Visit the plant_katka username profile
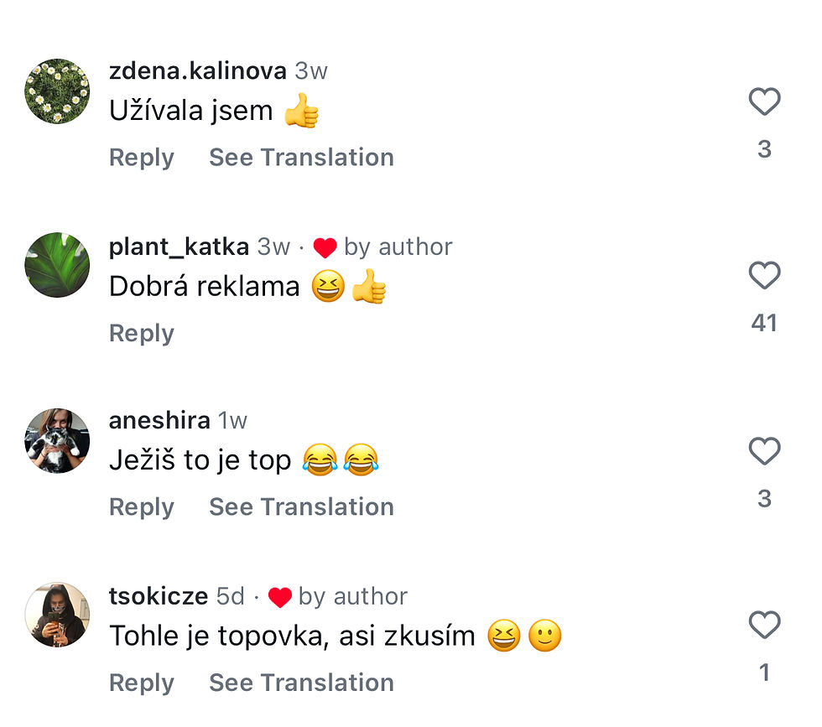The height and width of the screenshot is (727, 822). pos(179,247)
